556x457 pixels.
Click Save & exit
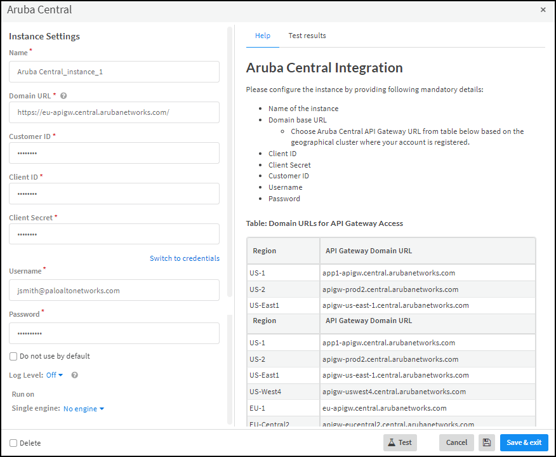coord(524,442)
